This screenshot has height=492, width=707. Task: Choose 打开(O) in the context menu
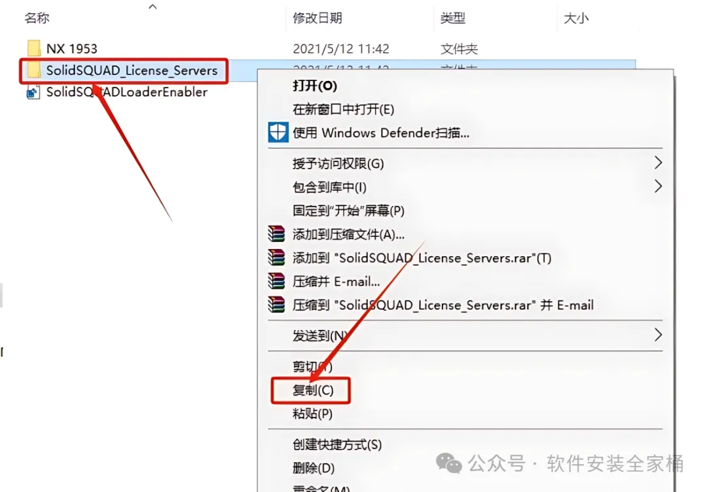click(315, 86)
